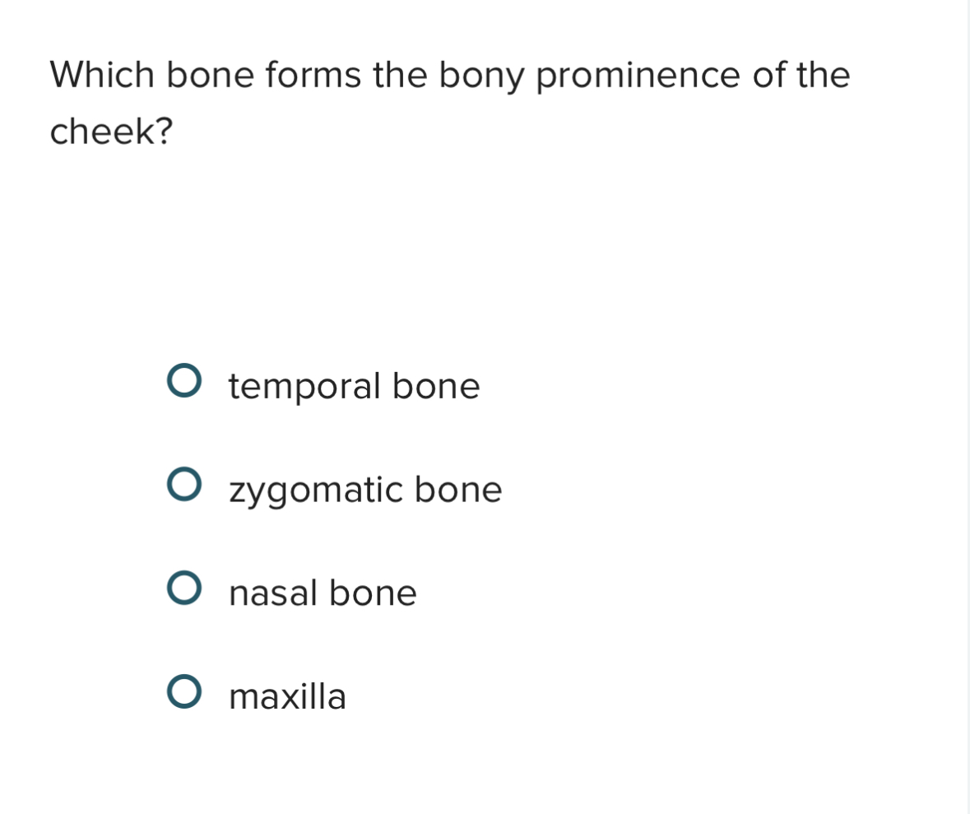Select the nasal bone radio button
970x814 pixels.
pos(187,588)
